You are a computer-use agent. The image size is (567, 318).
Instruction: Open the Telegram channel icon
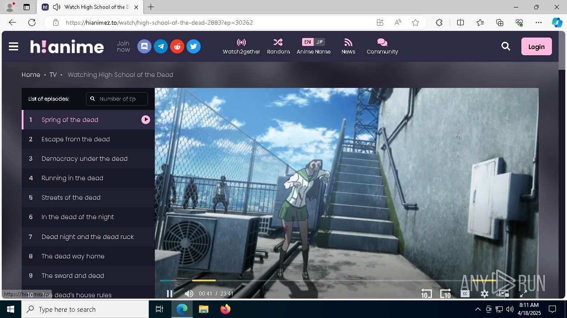pyautogui.click(x=161, y=46)
